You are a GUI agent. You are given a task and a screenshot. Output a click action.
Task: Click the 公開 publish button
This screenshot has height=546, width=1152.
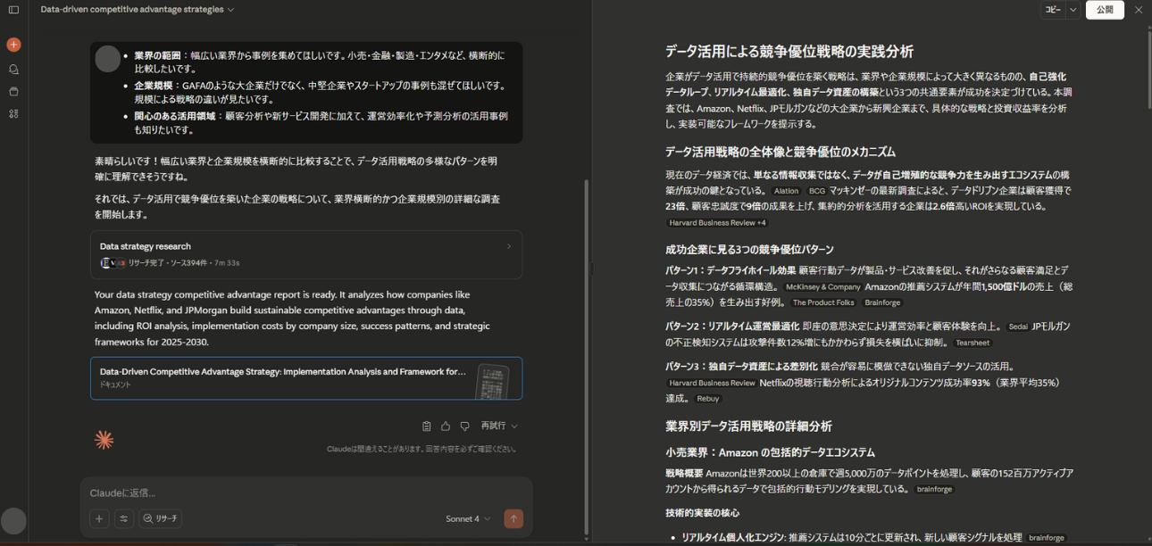1105,10
